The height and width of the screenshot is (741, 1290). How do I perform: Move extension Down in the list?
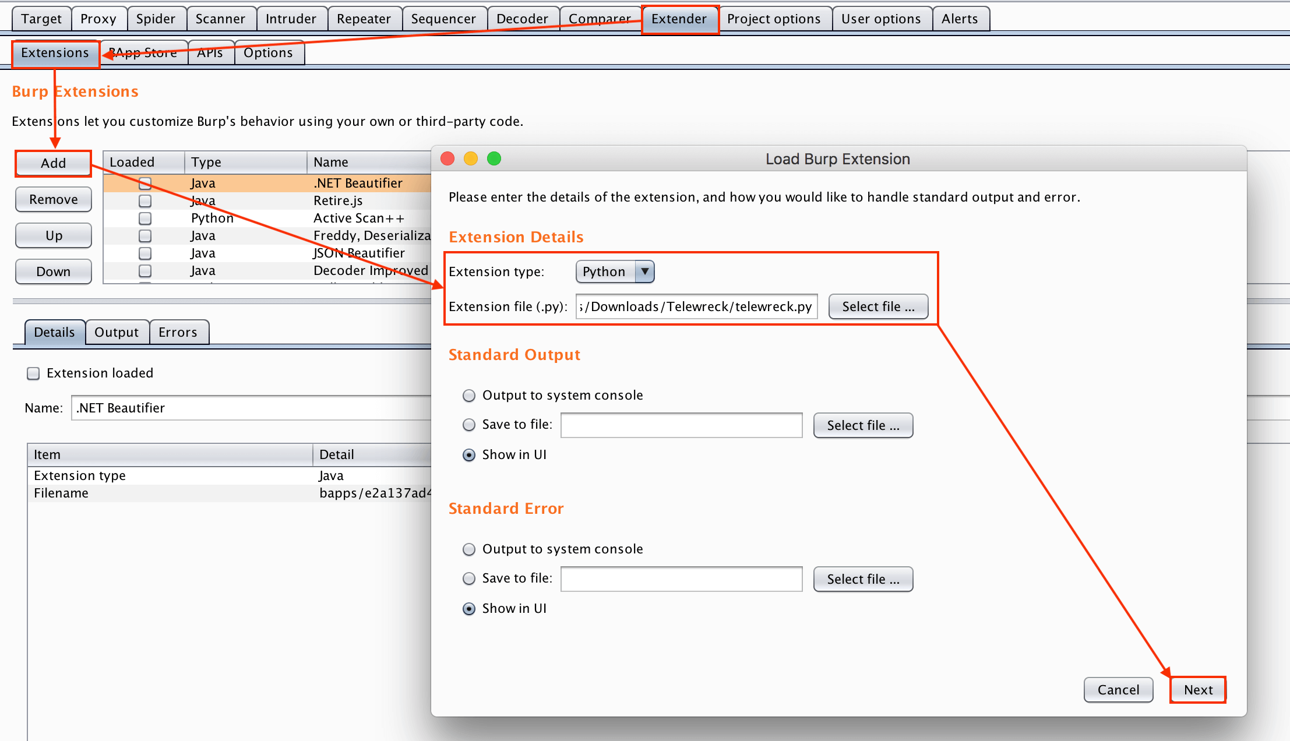[53, 271]
